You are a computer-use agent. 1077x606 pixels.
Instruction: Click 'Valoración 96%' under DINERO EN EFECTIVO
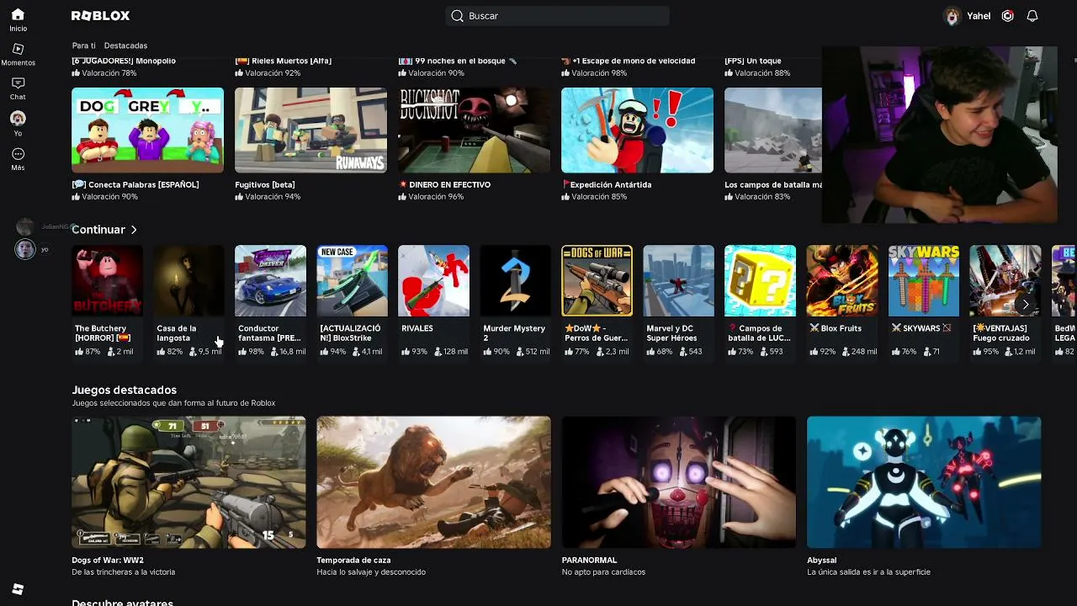click(431, 197)
